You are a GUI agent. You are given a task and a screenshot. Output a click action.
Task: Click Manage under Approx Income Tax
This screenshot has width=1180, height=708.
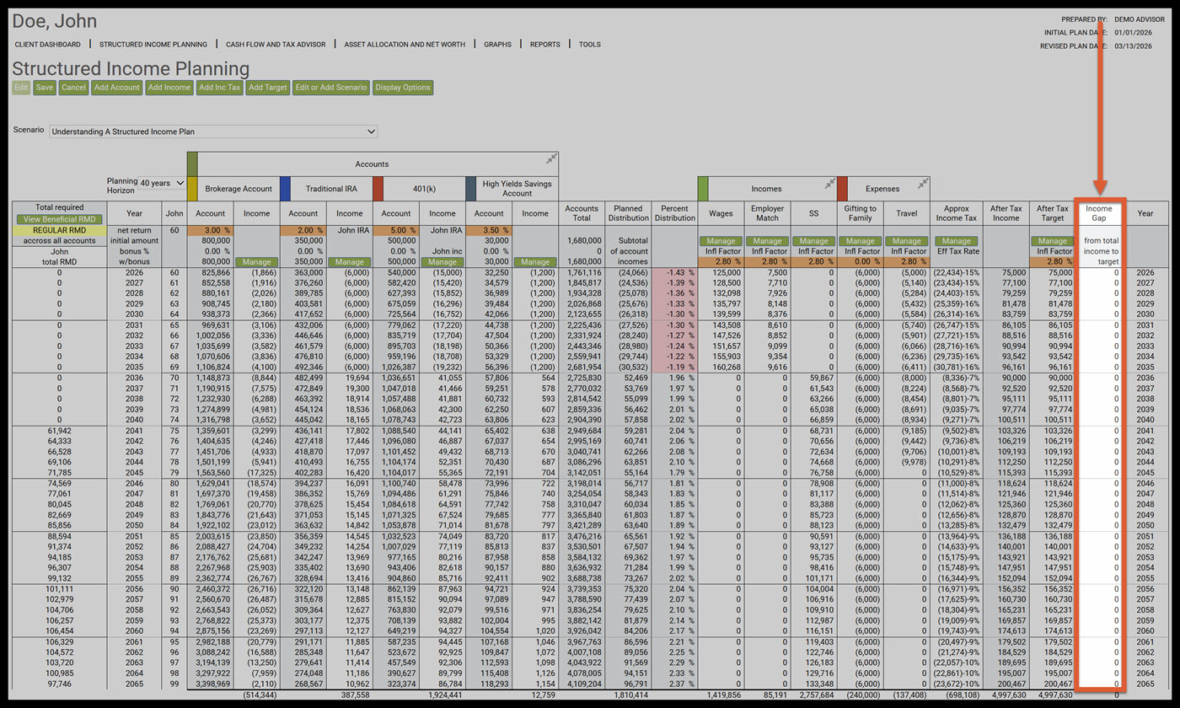click(956, 241)
